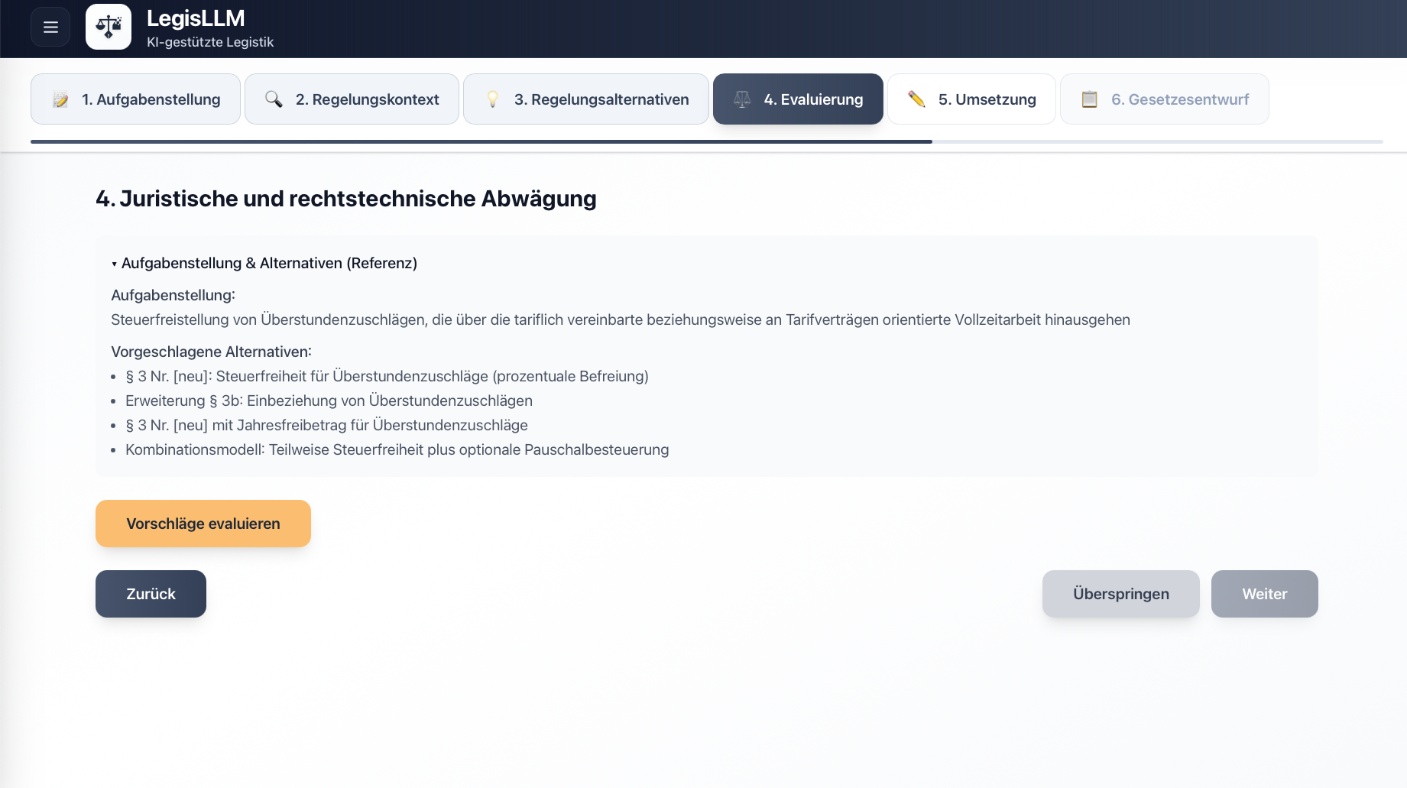Image resolution: width=1407 pixels, height=788 pixels.
Task: Open the hamburger menu in the header
Action: (50, 28)
